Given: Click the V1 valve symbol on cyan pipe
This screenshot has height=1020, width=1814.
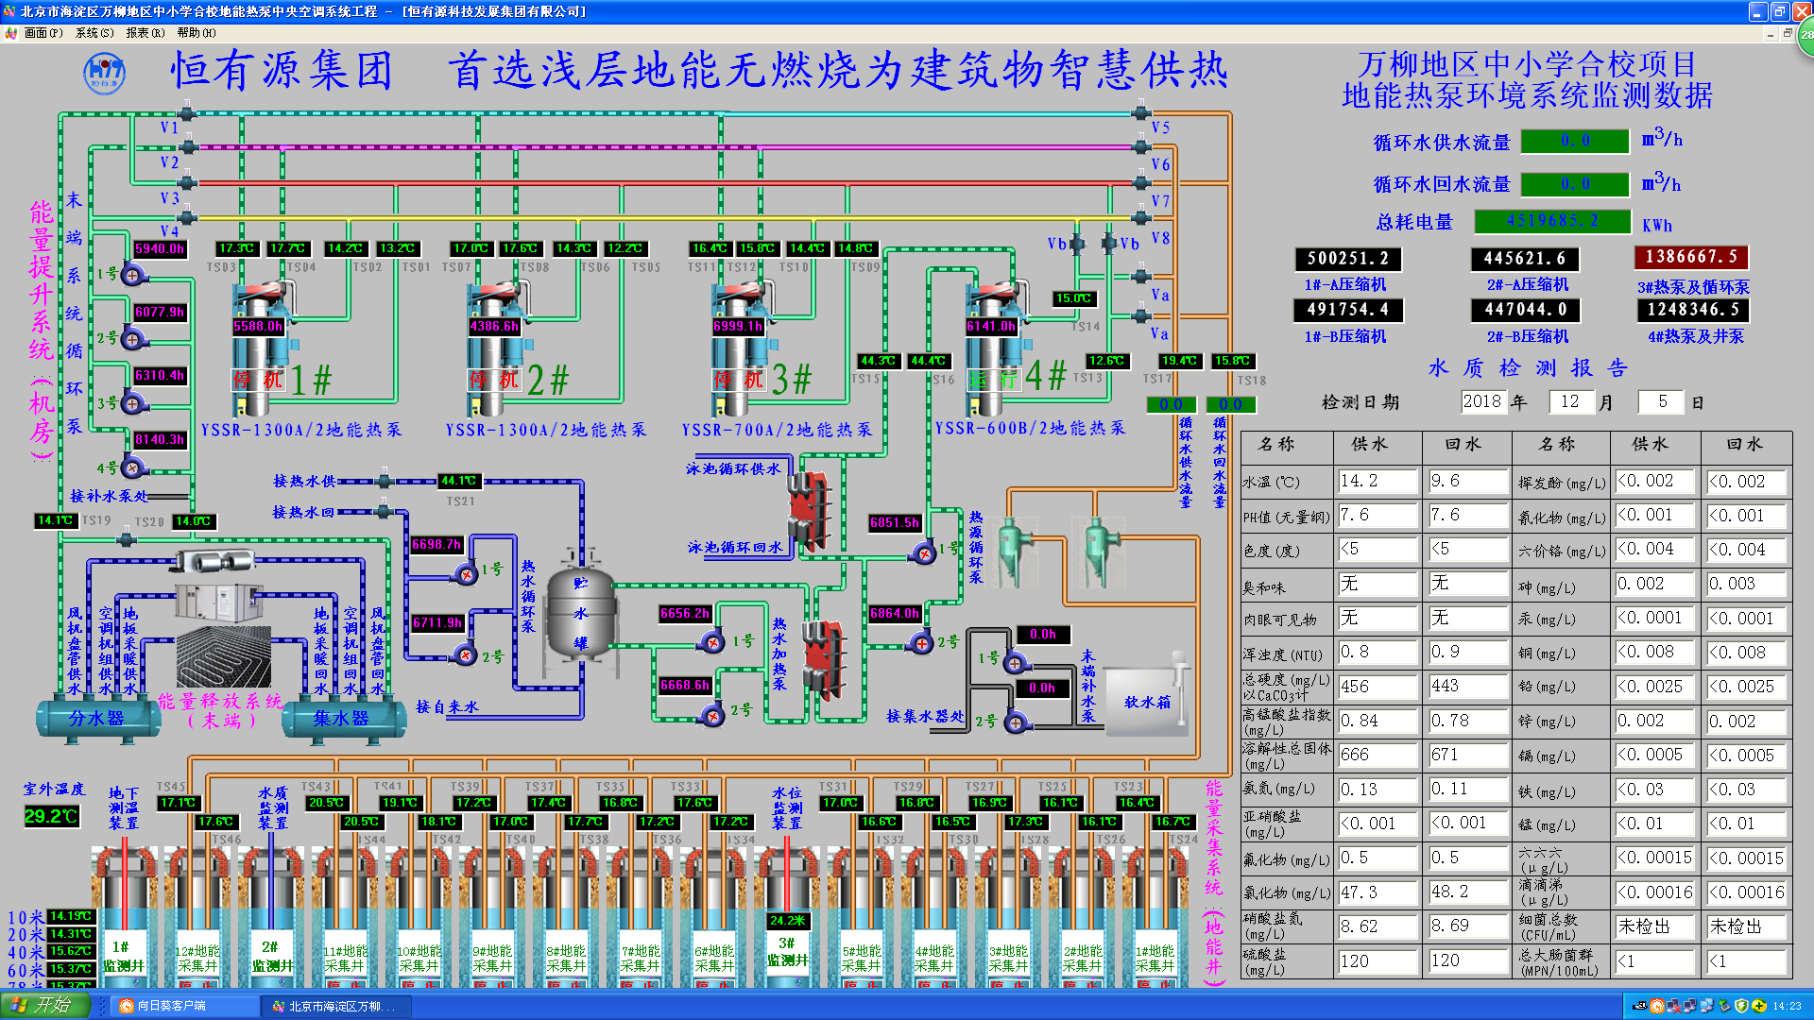Looking at the screenshot, I should (186, 114).
